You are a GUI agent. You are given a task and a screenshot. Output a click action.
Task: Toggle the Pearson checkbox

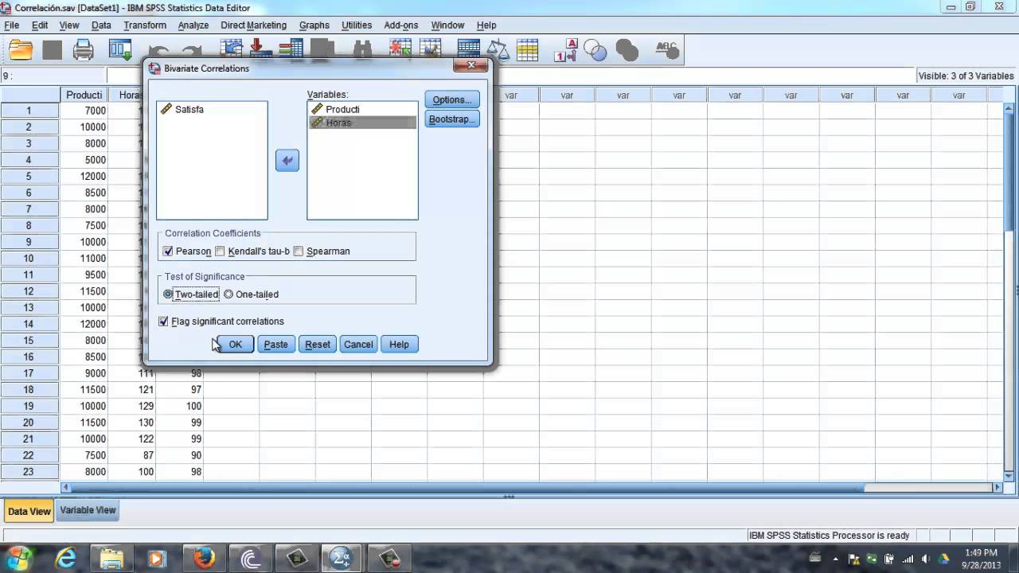click(x=167, y=251)
